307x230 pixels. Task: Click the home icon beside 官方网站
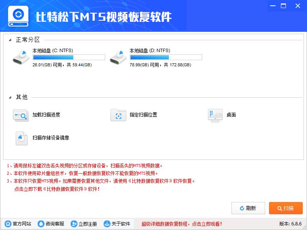click(x=8, y=224)
